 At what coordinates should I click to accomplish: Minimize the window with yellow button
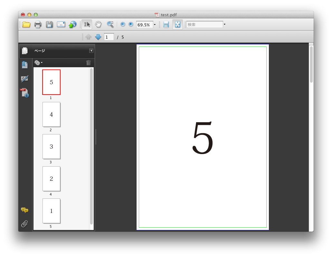[x=29, y=15]
